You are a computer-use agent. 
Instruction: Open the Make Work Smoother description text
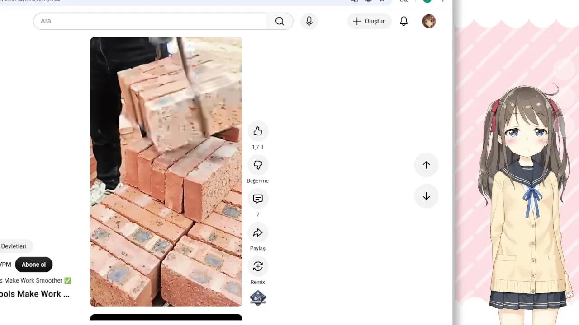click(x=36, y=281)
